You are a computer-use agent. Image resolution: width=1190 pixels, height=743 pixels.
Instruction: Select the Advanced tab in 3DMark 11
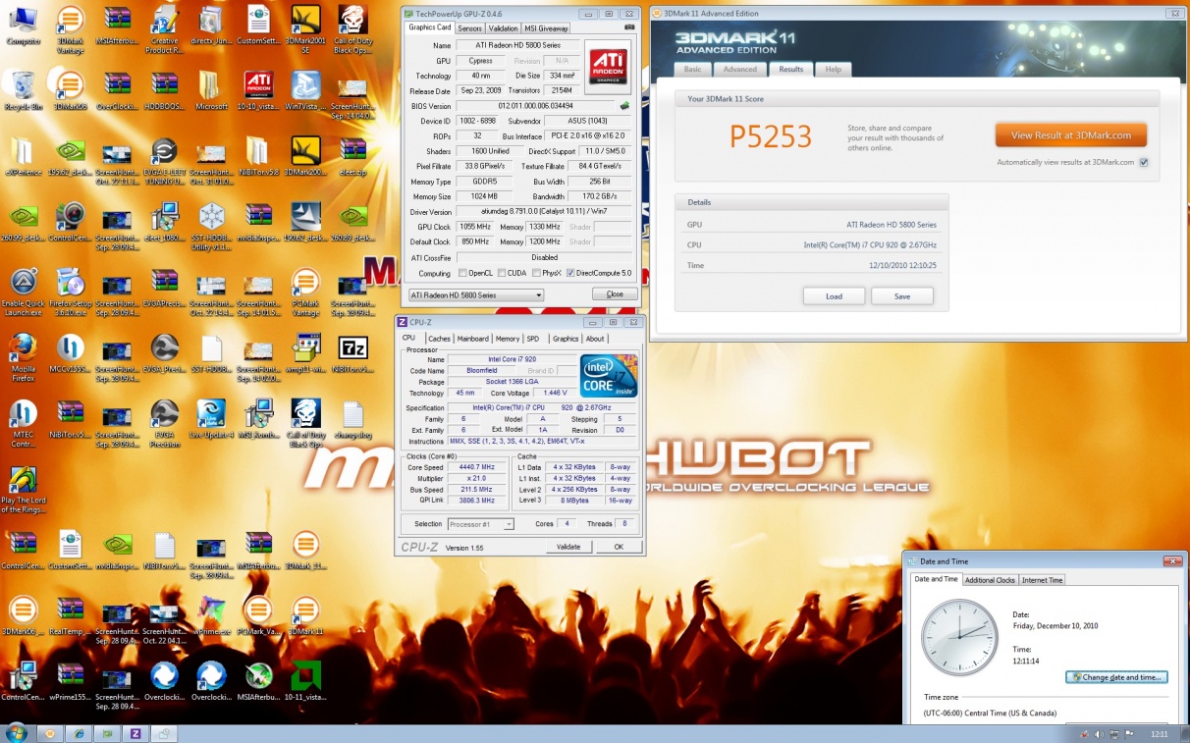click(740, 70)
